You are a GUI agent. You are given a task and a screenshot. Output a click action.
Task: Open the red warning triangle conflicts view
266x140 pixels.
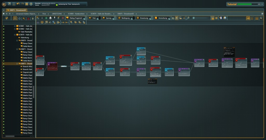(x=28, y=18)
